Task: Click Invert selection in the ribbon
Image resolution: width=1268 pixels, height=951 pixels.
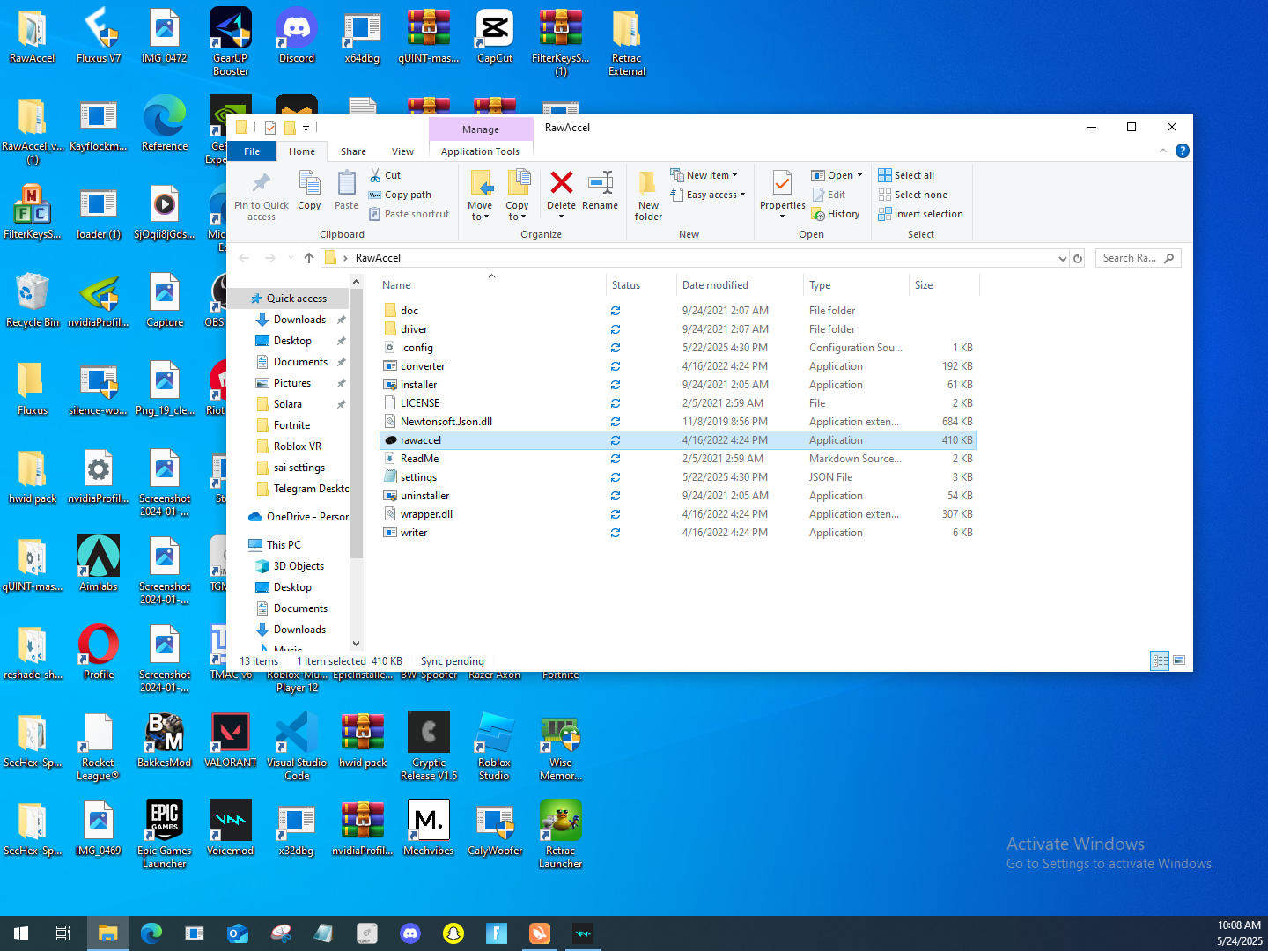Action: (x=928, y=214)
